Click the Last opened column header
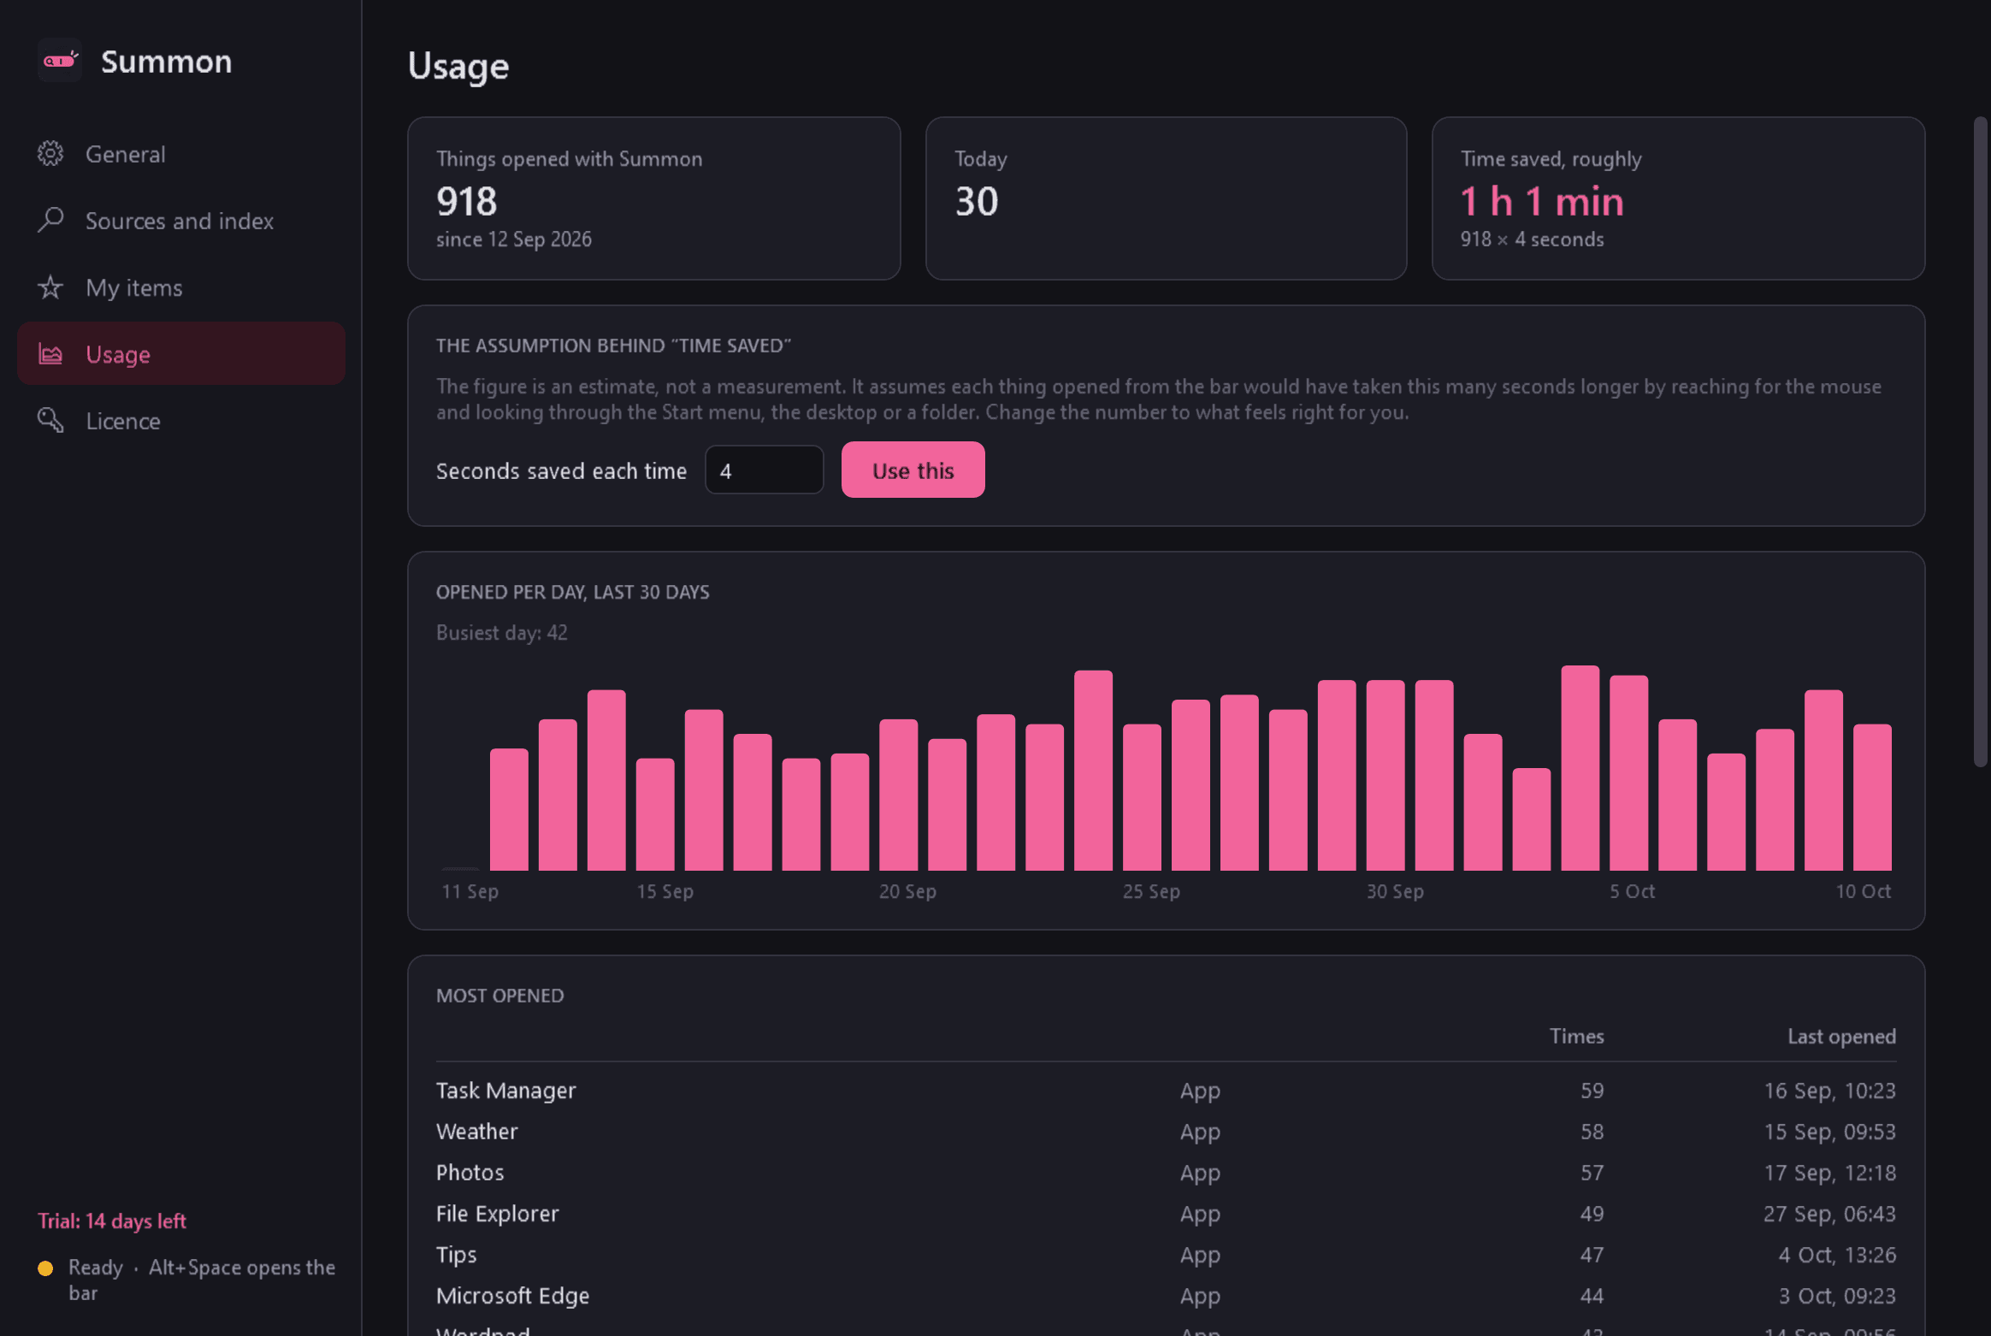Viewport: 1991px width, 1336px height. click(1841, 1037)
